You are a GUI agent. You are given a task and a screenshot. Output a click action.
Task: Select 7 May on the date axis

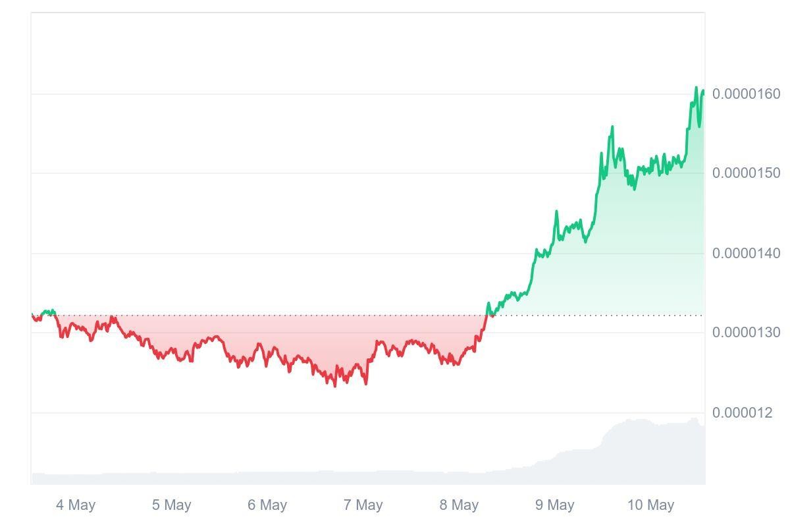363,505
